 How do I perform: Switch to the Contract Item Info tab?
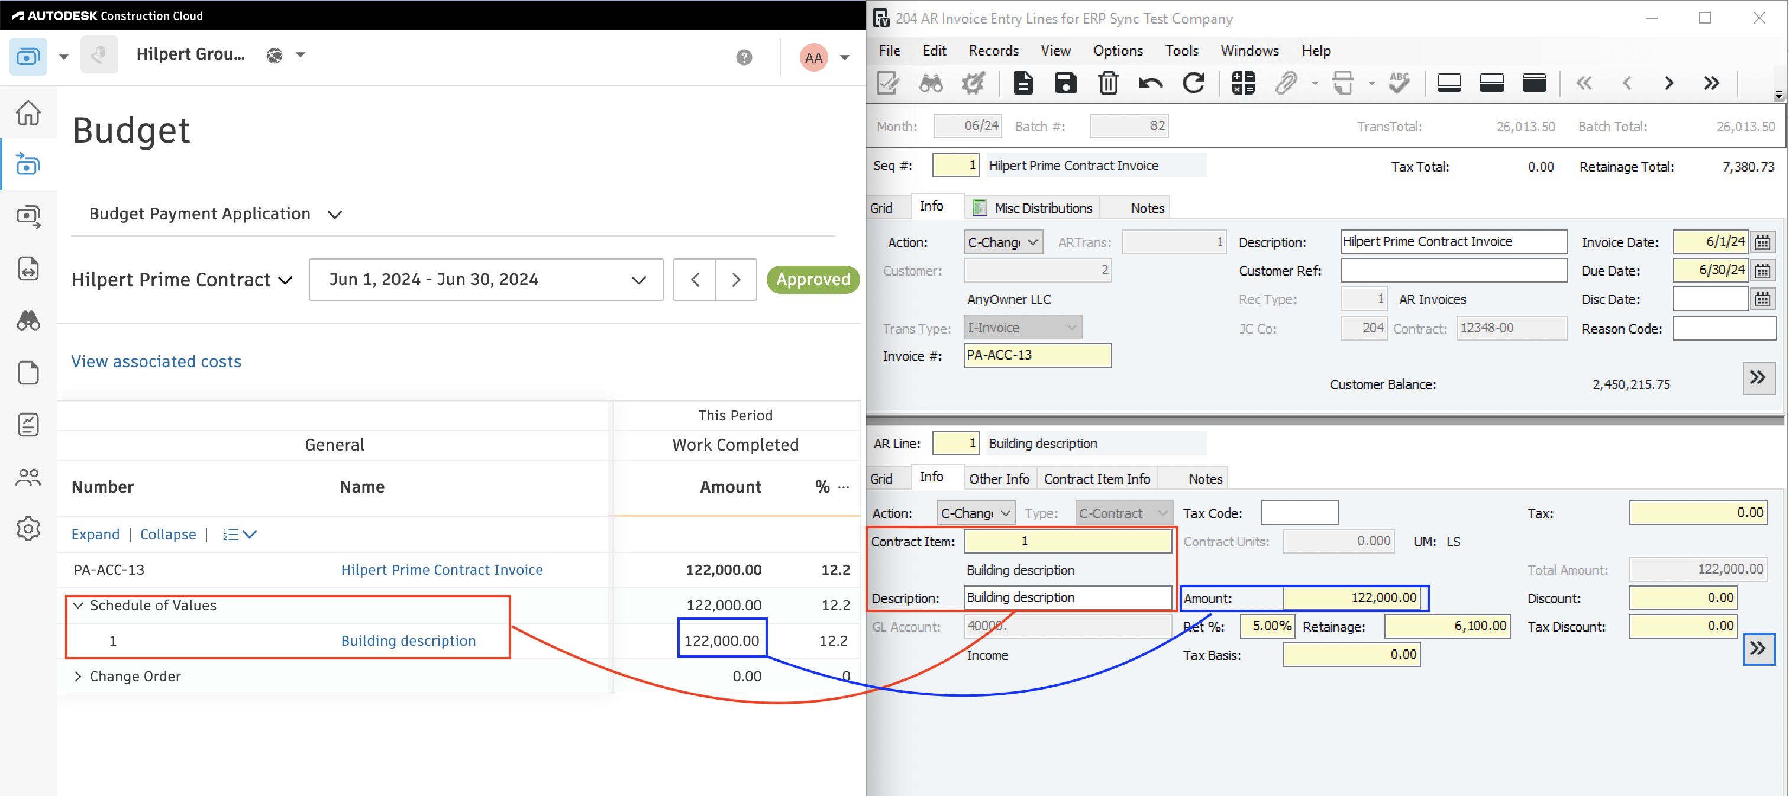click(x=1097, y=478)
